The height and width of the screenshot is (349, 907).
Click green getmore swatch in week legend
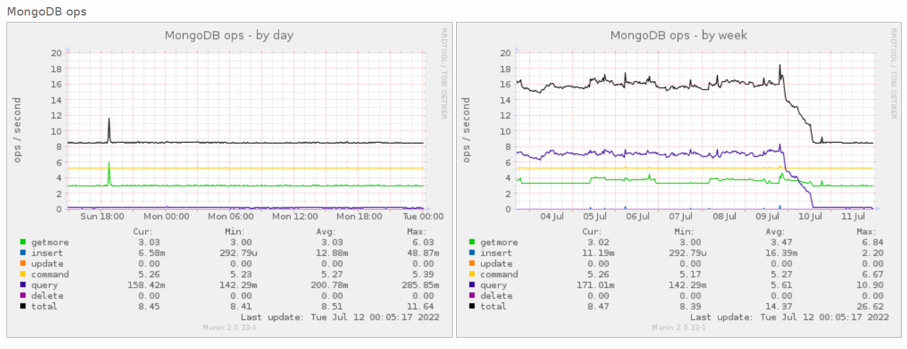473,242
